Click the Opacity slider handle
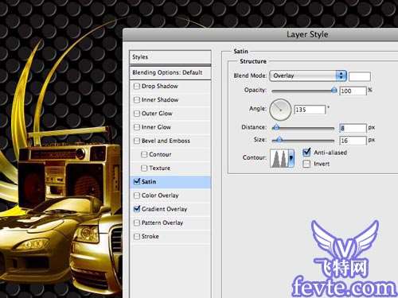Viewport: 398px width, 298px height. [334, 91]
